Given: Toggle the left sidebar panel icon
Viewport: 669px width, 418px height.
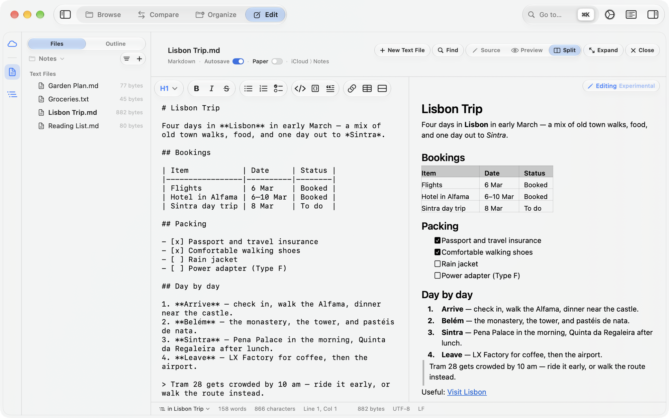Looking at the screenshot, I should tap(65, 15).
